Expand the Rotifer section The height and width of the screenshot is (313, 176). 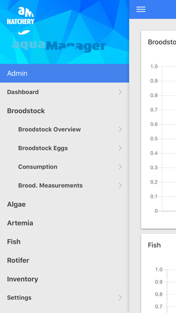tap(65, 260)
